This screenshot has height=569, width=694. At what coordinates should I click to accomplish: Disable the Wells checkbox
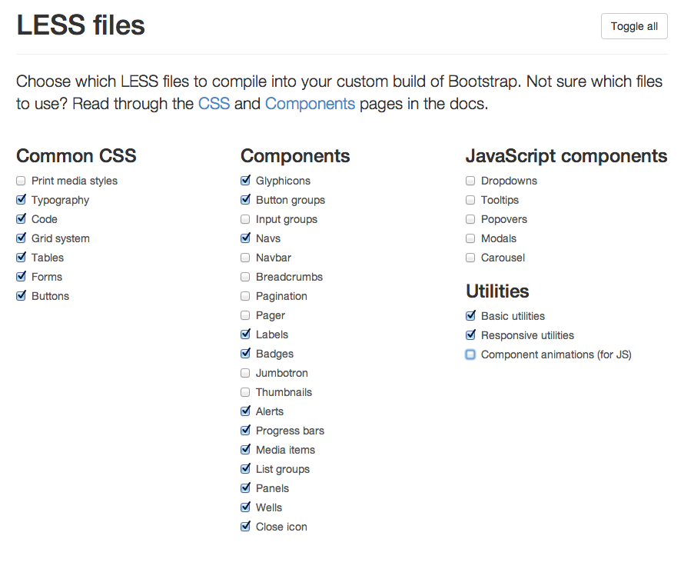tap(245, 507)
